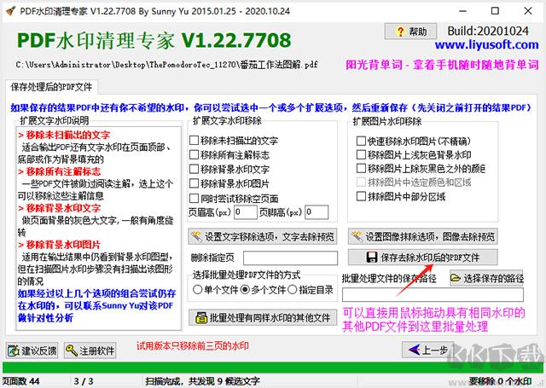The width and height of the screenshot is (546, 388).
Task: Maximize the PDF水印清理专家 window
Action: click(x=495, y=11)
